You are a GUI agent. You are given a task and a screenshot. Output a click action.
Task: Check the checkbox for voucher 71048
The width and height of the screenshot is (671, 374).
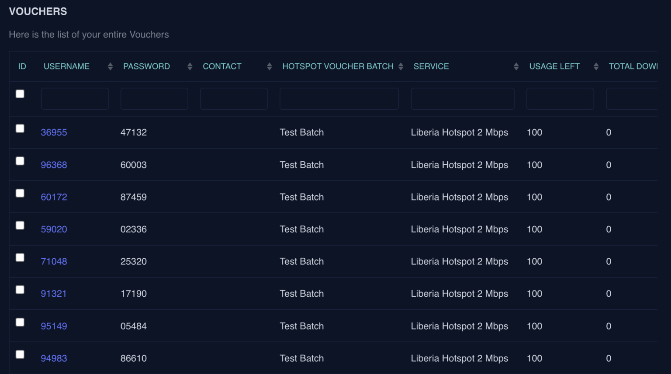pyautogui.click(x=20, y=257)
